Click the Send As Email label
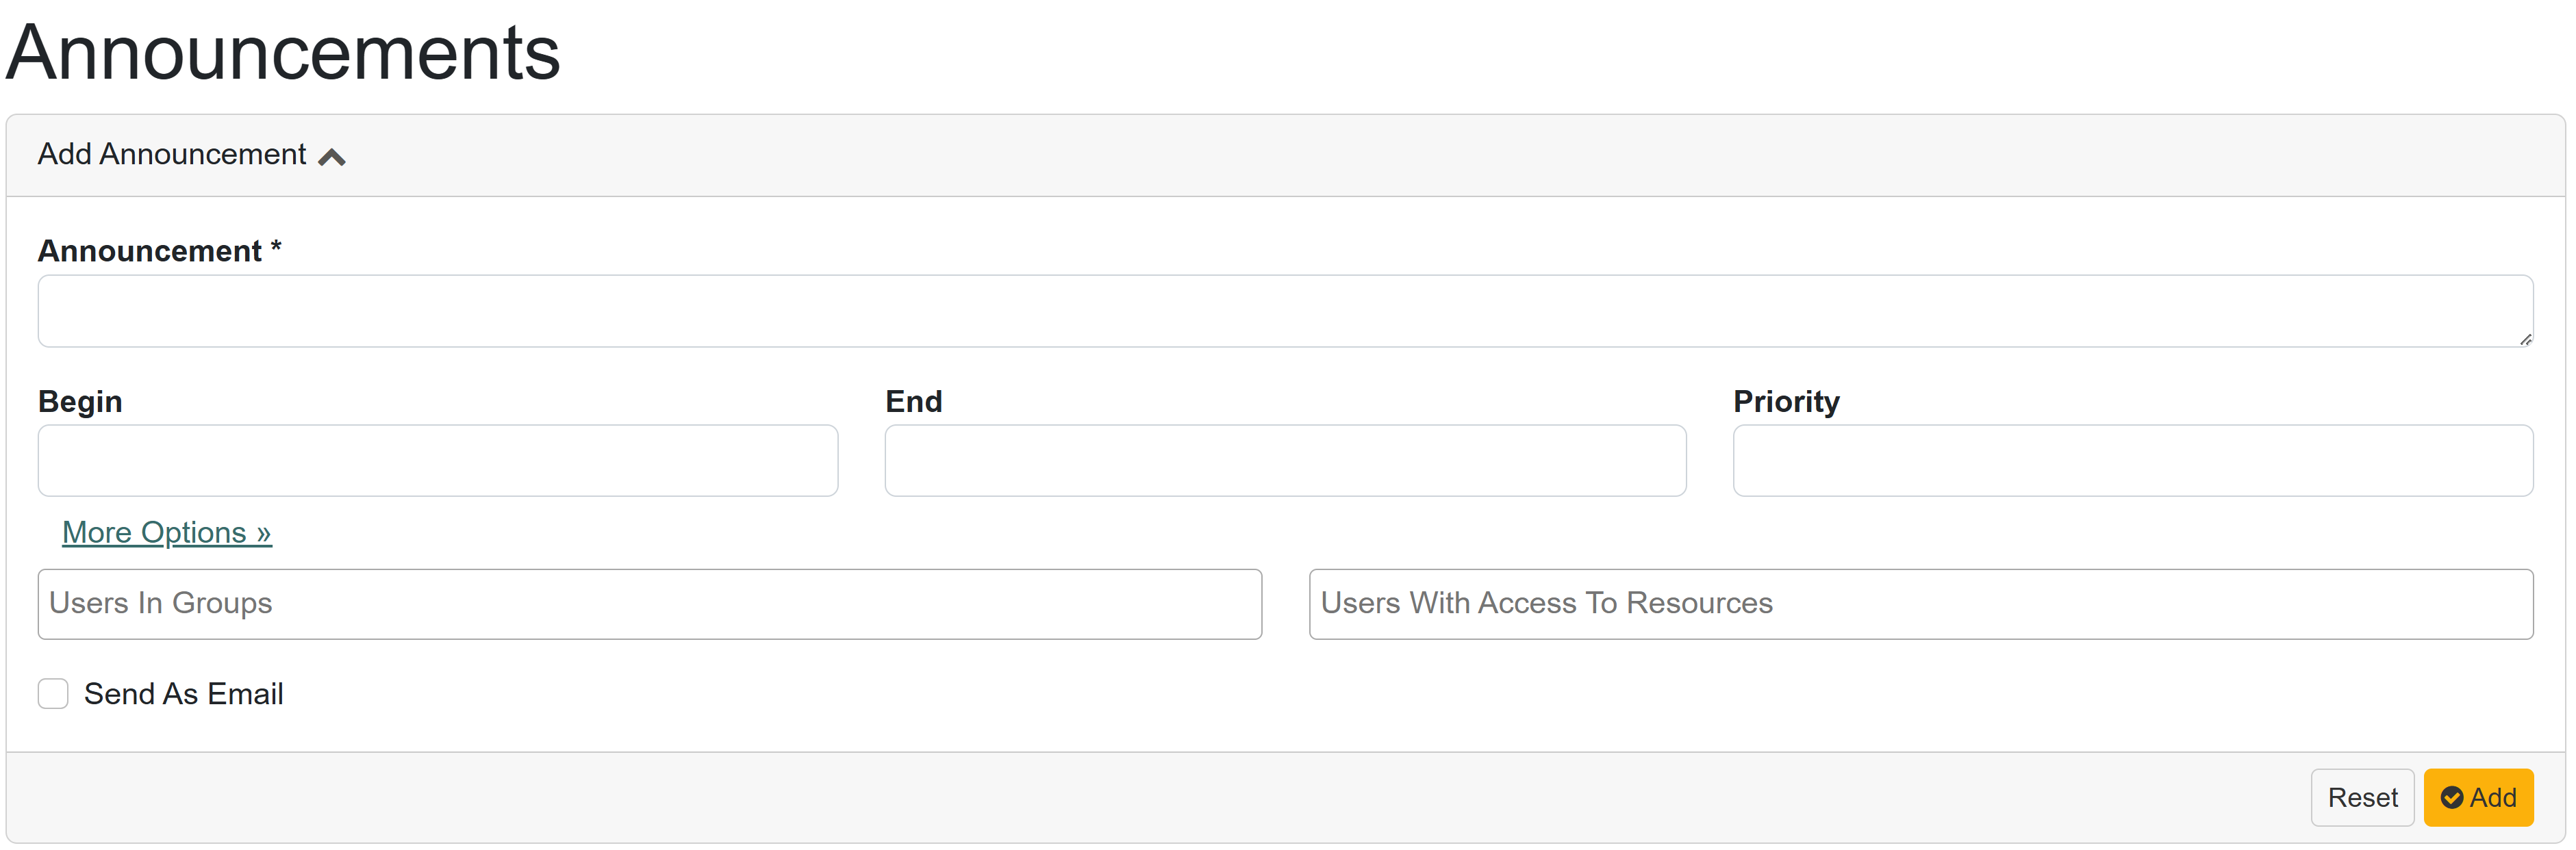 click(x=183, y=693)
